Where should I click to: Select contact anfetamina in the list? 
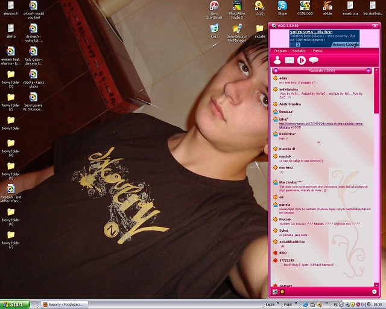coord(322,93)
